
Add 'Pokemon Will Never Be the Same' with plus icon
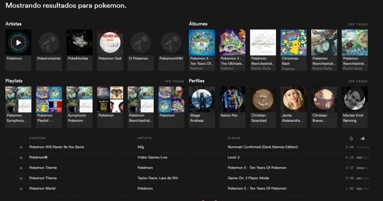(21, 147)
